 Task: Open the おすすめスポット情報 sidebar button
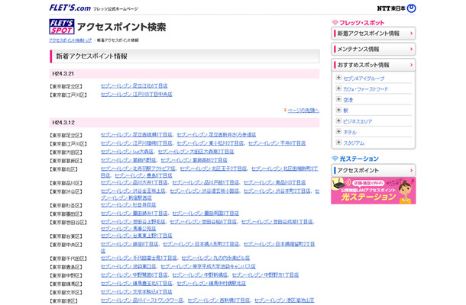point(374,65)
